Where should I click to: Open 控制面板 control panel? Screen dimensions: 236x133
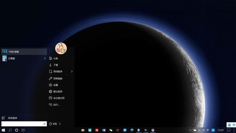pos(61,78)
